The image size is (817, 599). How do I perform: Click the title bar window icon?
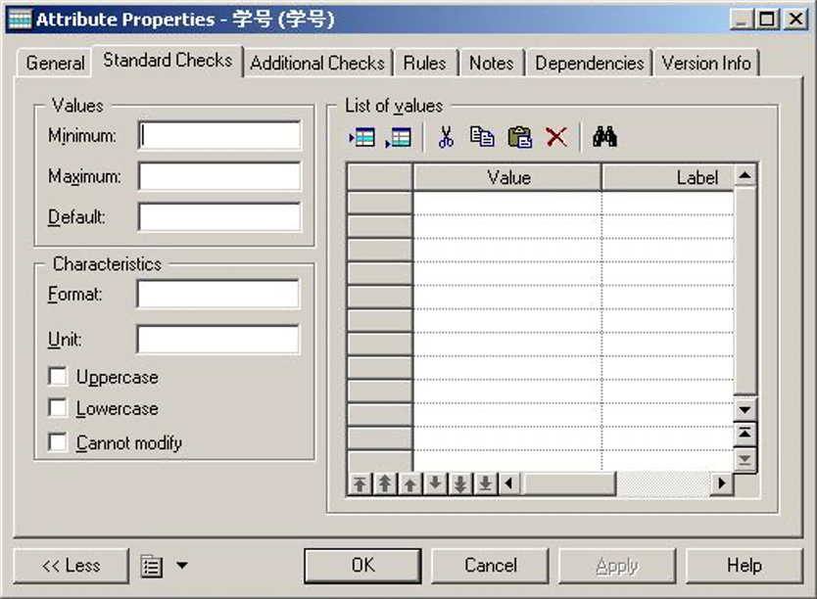tap(20, 20)
